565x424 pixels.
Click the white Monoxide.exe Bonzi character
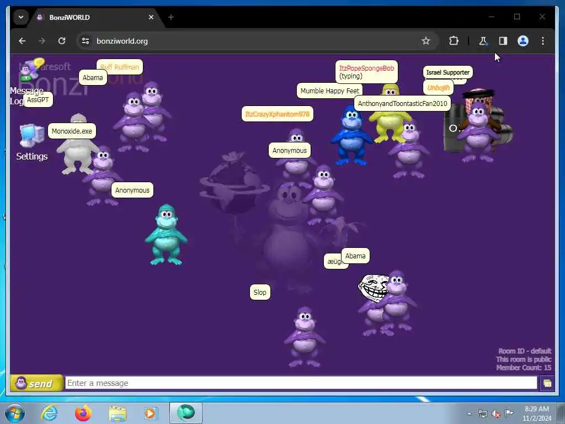[76, 153]
